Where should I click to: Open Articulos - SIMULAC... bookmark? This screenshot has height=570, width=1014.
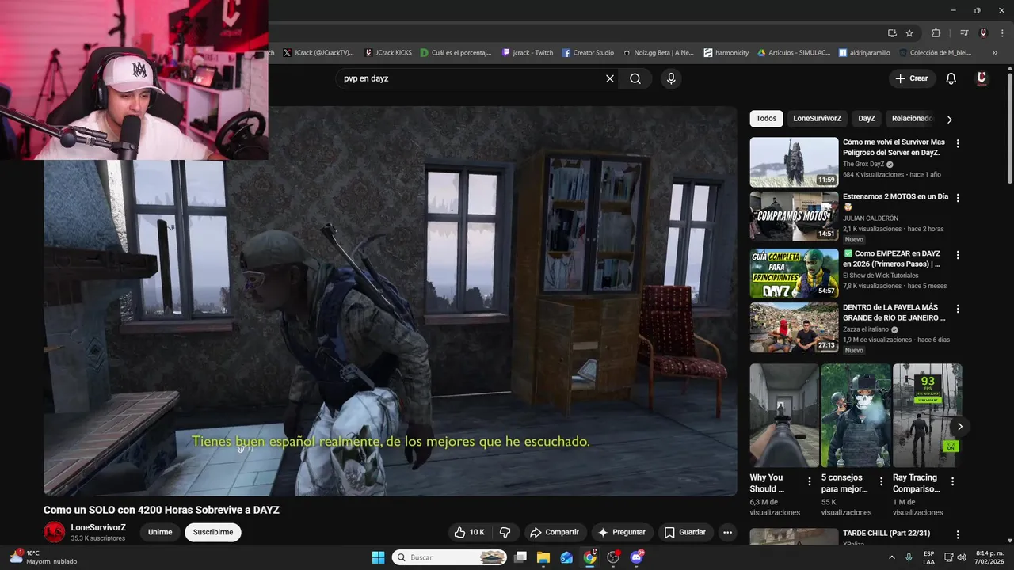tap(794, 53)
